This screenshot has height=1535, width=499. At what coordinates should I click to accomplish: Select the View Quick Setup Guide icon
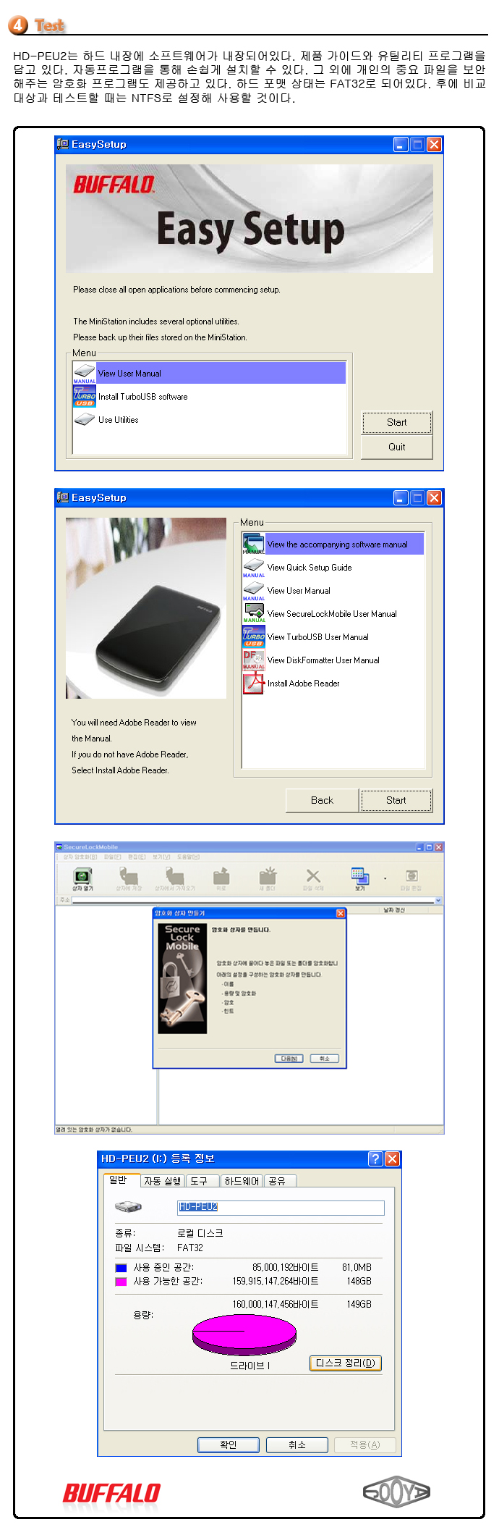point(254,567)
